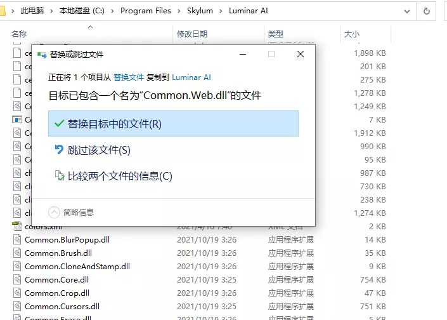Click the copy dialog title icon
This screenshot has width=447, height=320.
point(42,55)
